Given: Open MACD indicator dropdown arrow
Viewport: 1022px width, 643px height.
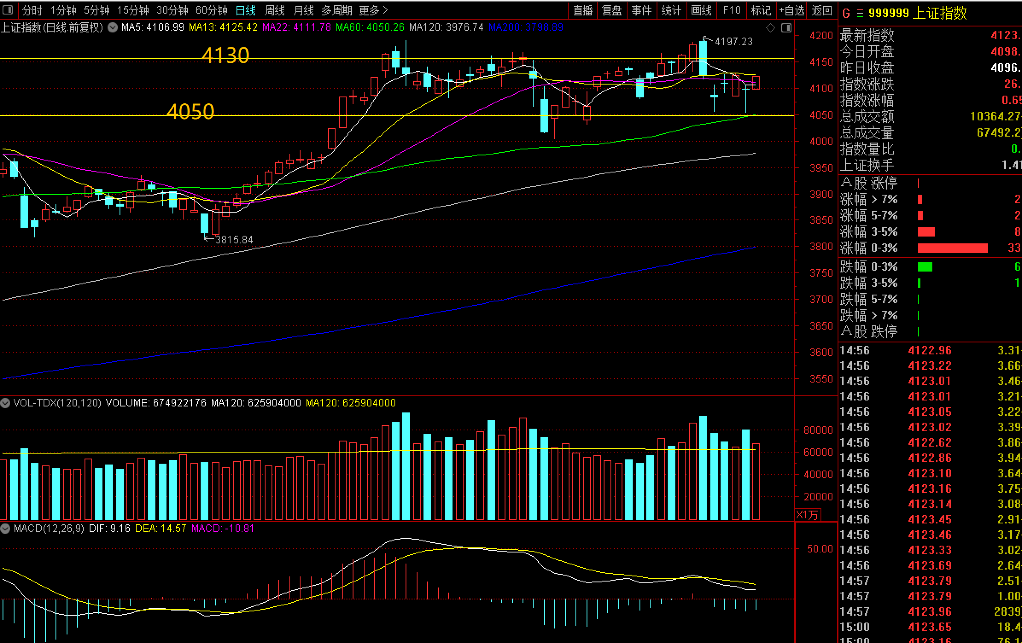Looking at the screenshot, I should pos(5,529).
